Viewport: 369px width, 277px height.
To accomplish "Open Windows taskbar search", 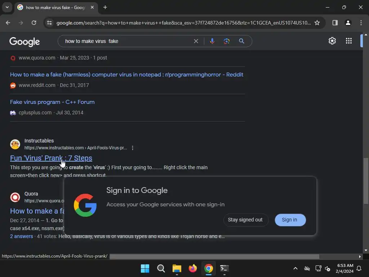I will 161,268.
